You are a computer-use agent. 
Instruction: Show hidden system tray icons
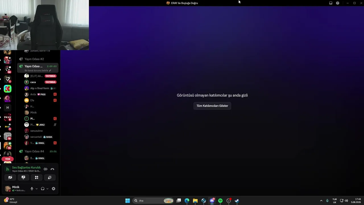tap(321, 201)
